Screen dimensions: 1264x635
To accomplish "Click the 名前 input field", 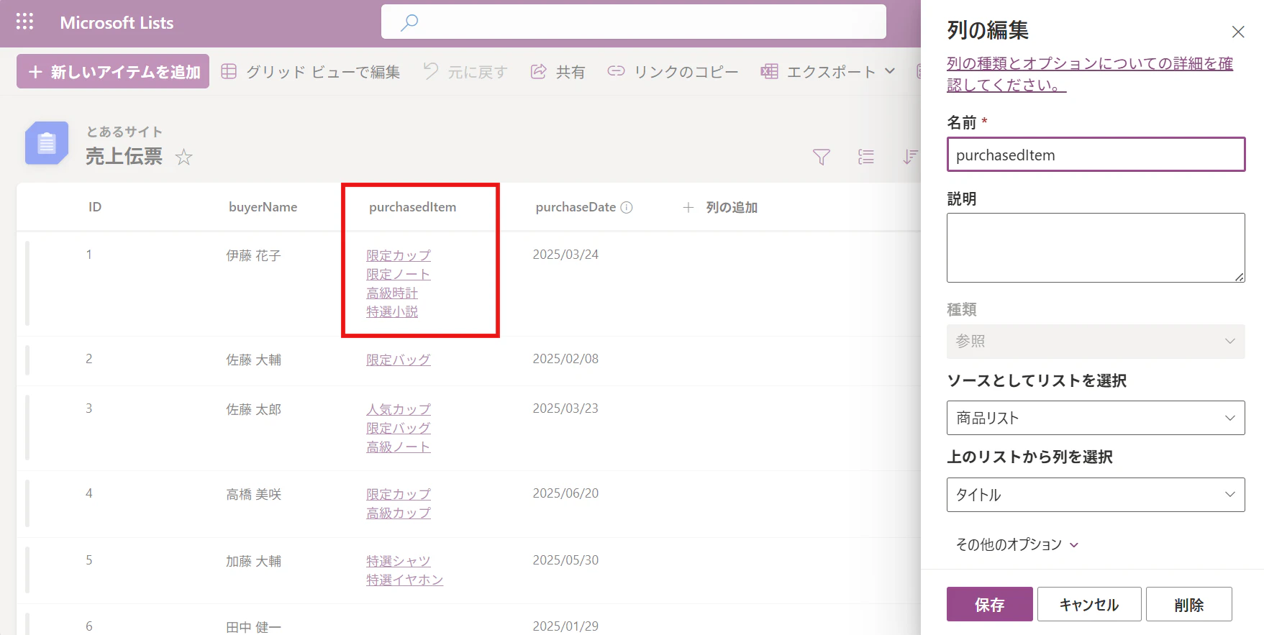I will (1096, 155).
